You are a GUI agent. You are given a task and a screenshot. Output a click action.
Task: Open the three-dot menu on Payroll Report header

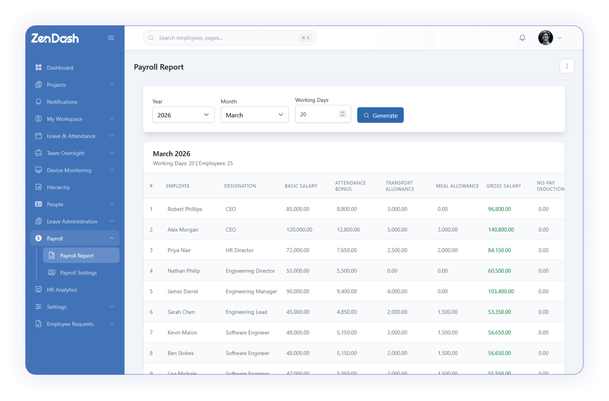coord(567,66)
